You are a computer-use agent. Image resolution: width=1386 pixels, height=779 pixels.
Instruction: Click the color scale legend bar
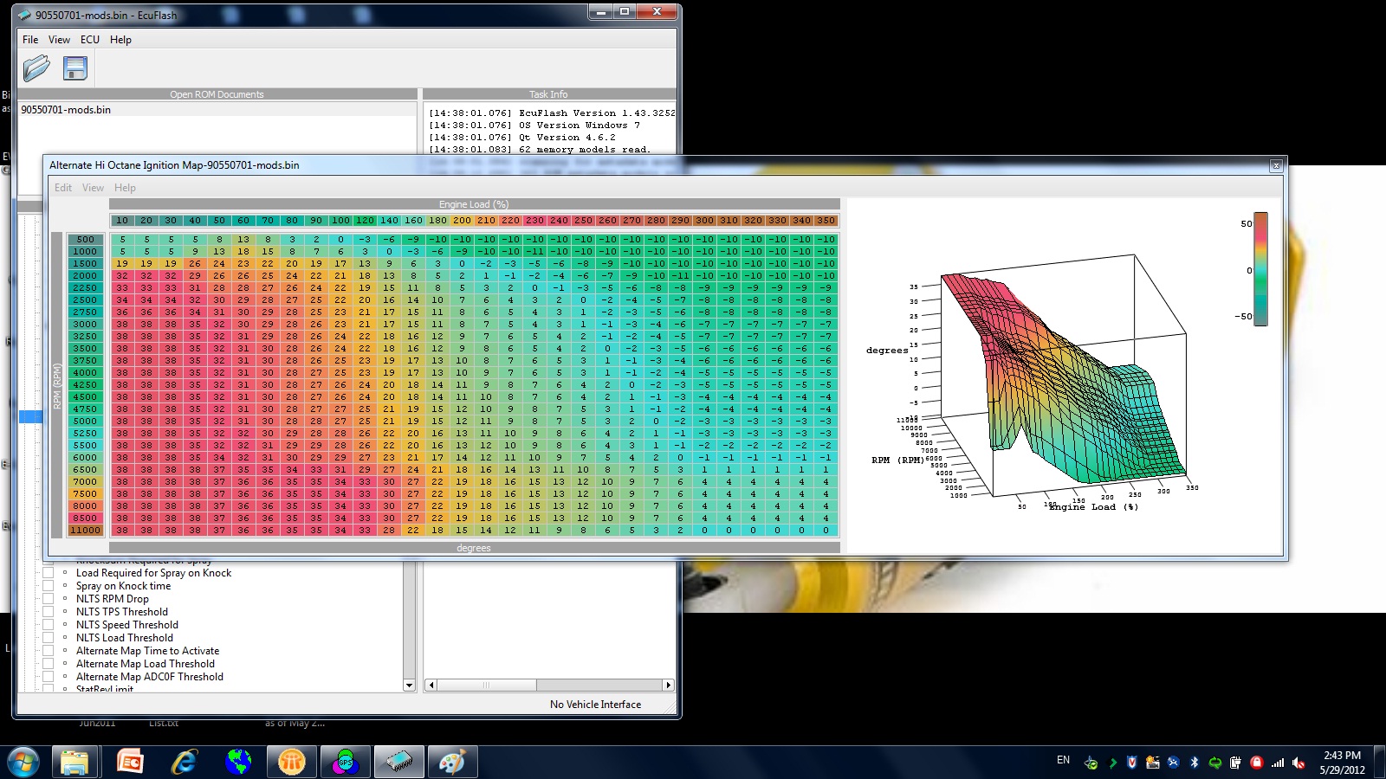click(x=1260, y=269)
